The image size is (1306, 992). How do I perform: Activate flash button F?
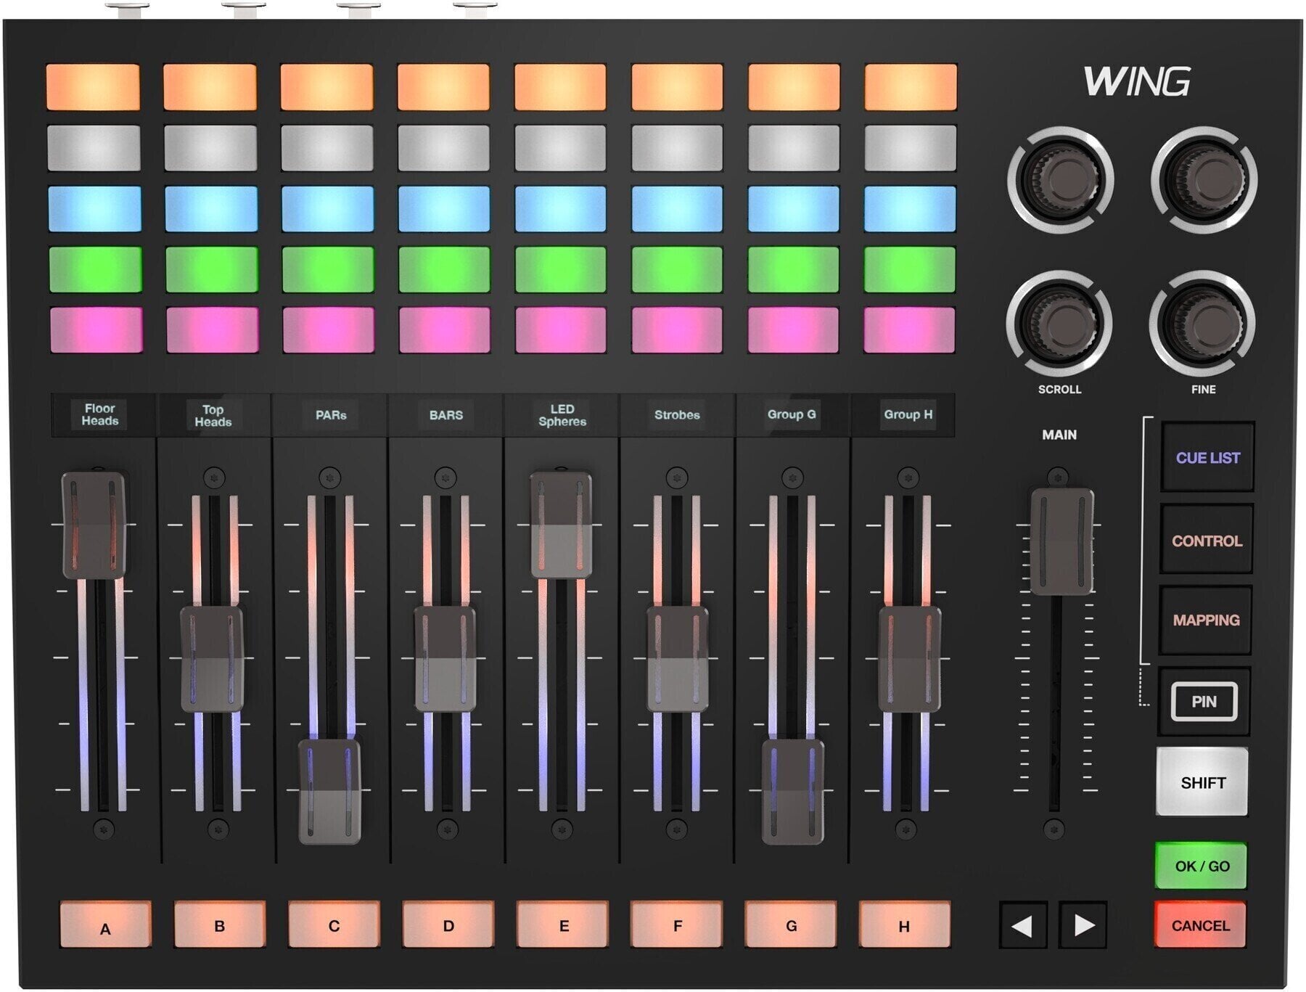677,925
